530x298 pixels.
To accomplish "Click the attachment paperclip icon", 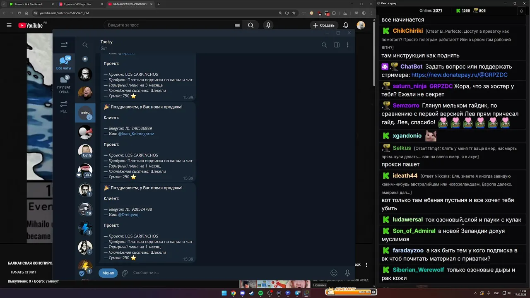I will coord(125,273).
